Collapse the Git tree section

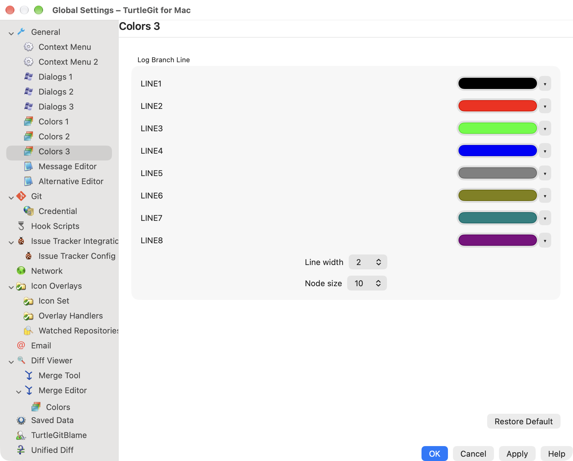point(11,197)
